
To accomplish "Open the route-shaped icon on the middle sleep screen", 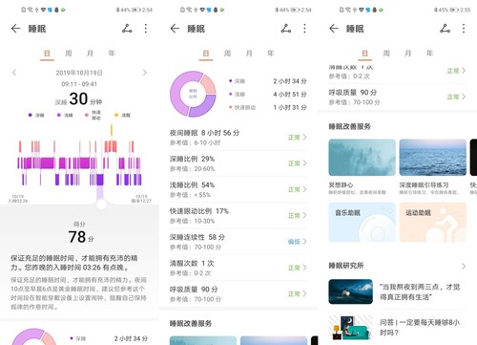I will point(286,29).
